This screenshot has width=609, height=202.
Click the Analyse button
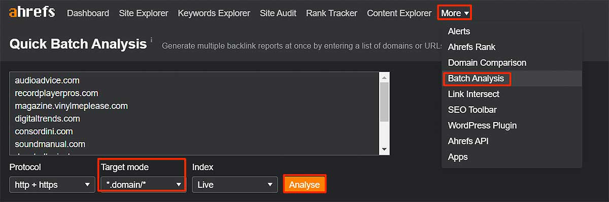(304, 184)
